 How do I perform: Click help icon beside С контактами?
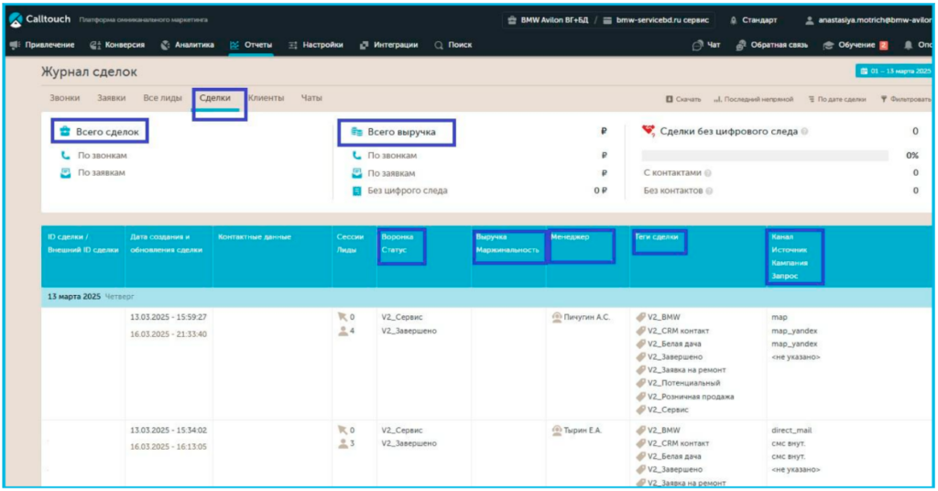(708, 173)
